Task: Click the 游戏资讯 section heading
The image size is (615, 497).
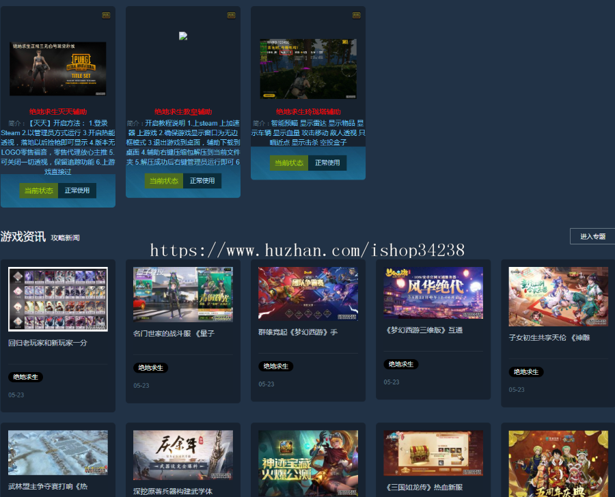Action: [x=23, y=236]
